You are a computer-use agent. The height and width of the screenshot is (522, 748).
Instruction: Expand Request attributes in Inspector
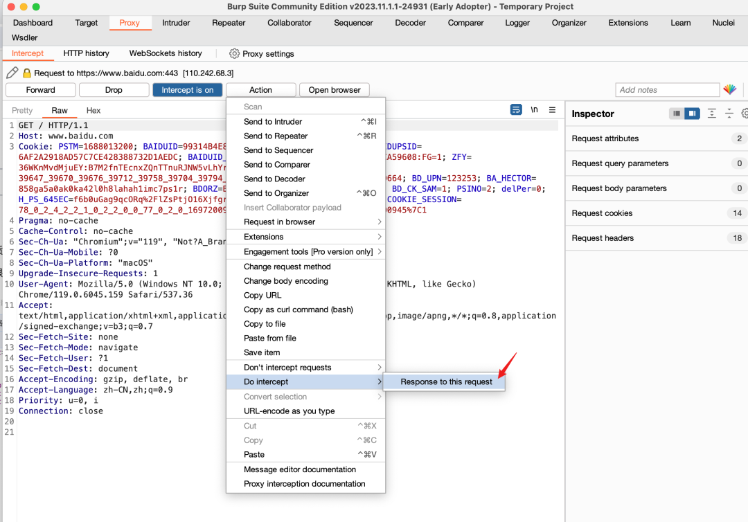[657, 138]
